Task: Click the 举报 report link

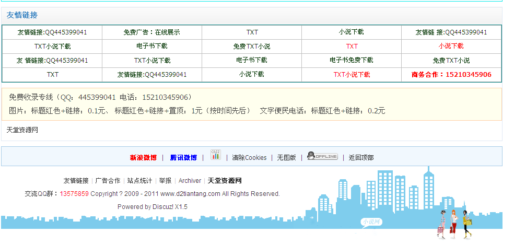Action: tap(165, 181)
